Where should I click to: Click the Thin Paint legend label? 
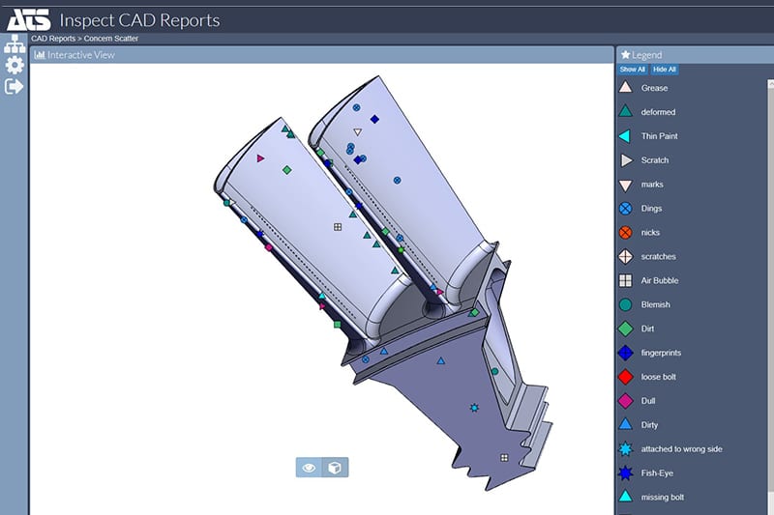(660, 136)
